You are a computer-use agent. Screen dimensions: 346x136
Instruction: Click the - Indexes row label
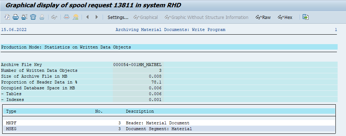[13, 100]
